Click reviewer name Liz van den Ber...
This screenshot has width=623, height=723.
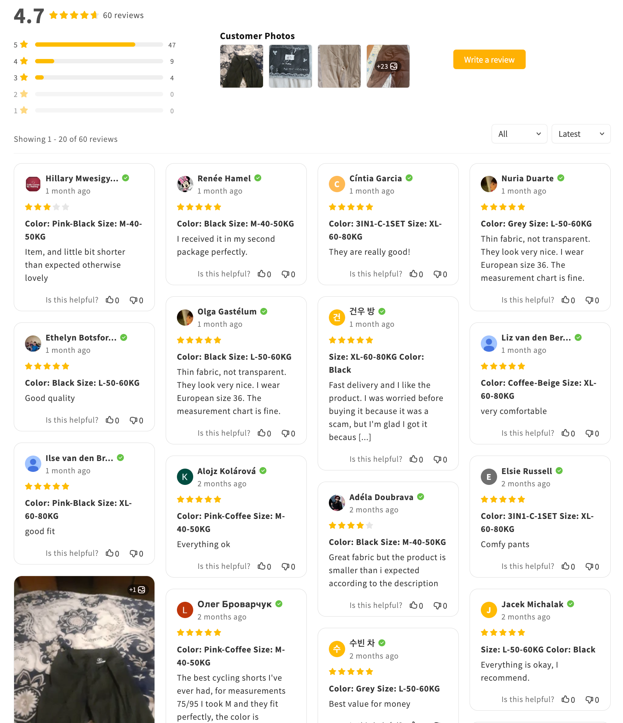tap(536, 338)
